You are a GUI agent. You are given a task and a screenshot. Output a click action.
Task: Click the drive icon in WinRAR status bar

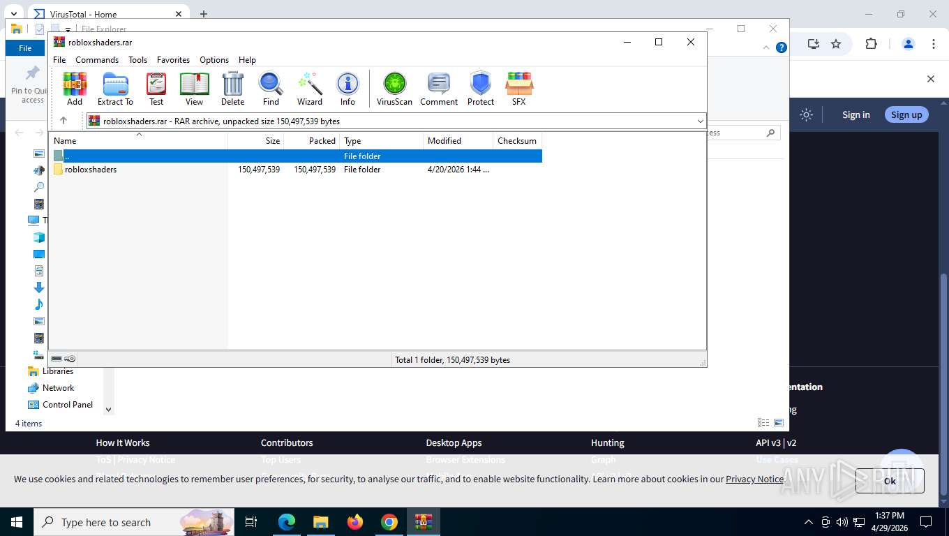(57, 359)
